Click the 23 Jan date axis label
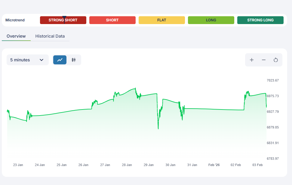Image resolution: width=292 pixels, height=185 pixels. (18, 165)
